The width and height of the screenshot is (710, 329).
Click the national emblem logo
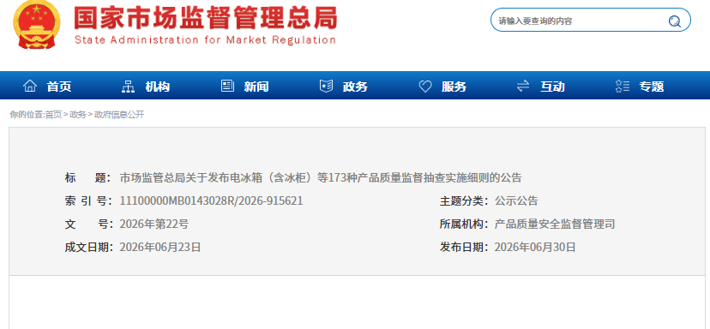[36, 24]
